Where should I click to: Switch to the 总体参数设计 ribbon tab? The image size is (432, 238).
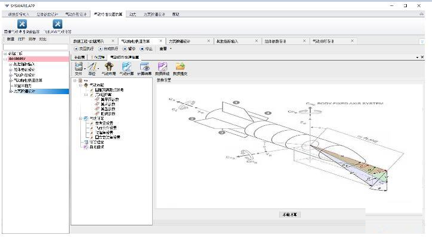[x=47, y=14]
